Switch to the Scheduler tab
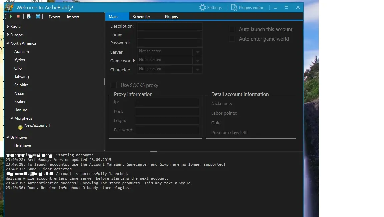 [141, 17]
